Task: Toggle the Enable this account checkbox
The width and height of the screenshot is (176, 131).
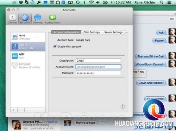Action: (55, 47)
